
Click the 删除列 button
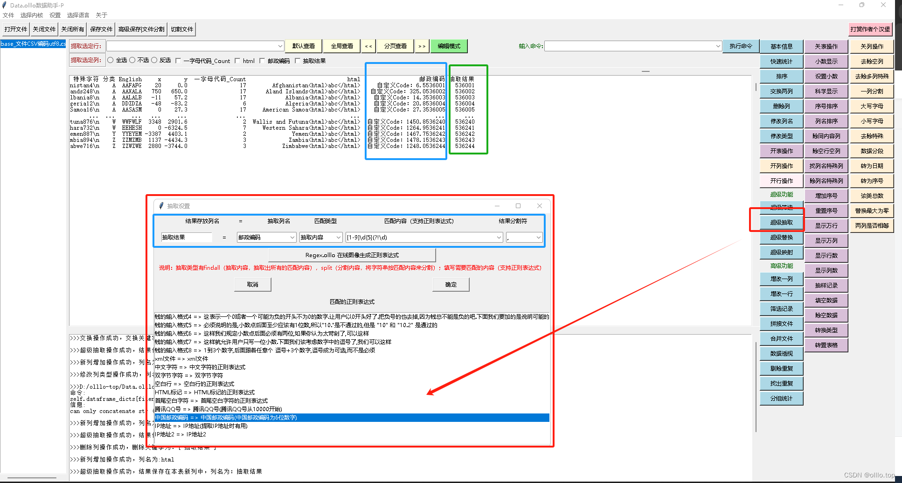click(782, 106)
